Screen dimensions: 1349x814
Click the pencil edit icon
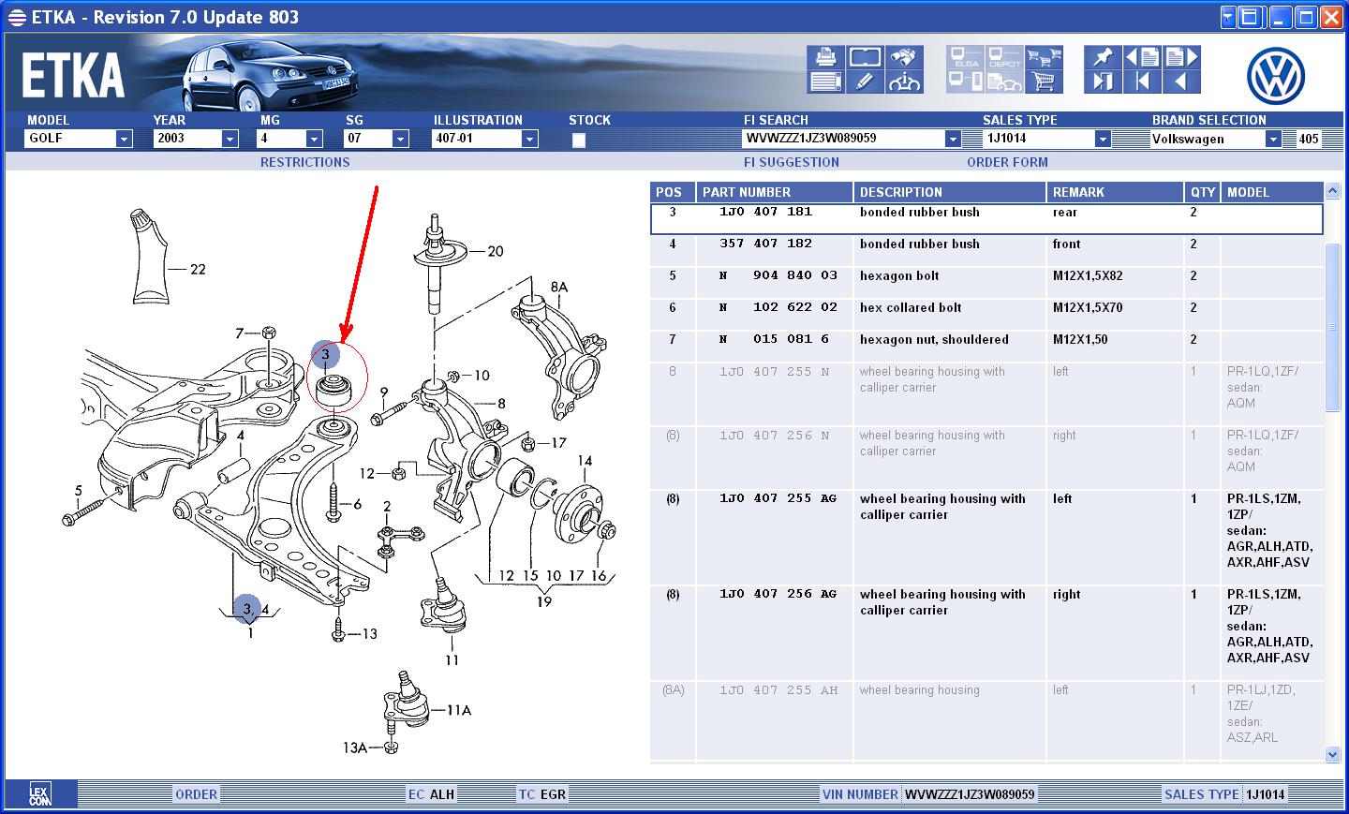coord(865,81)
